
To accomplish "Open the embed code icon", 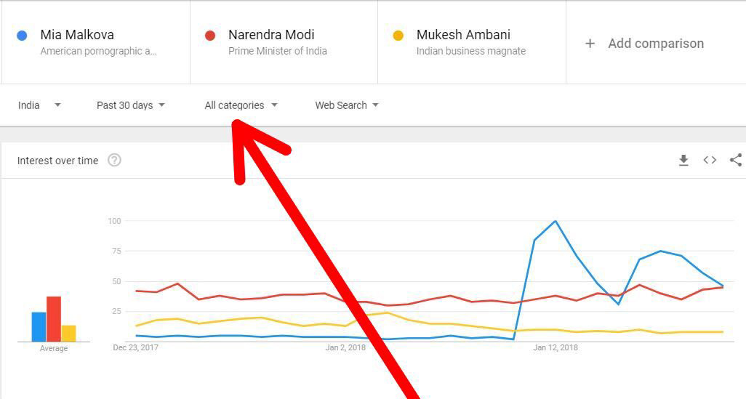I will pyautogui.click(x=710, y=161).
